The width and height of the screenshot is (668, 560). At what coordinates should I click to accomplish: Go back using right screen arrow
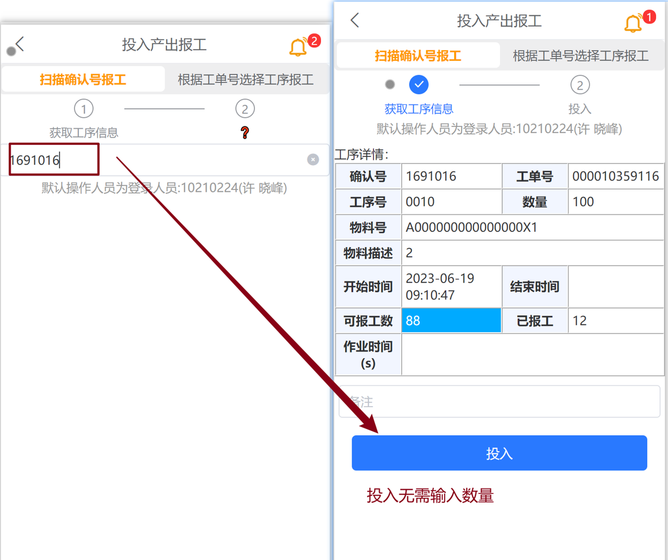tap(354, 20)
